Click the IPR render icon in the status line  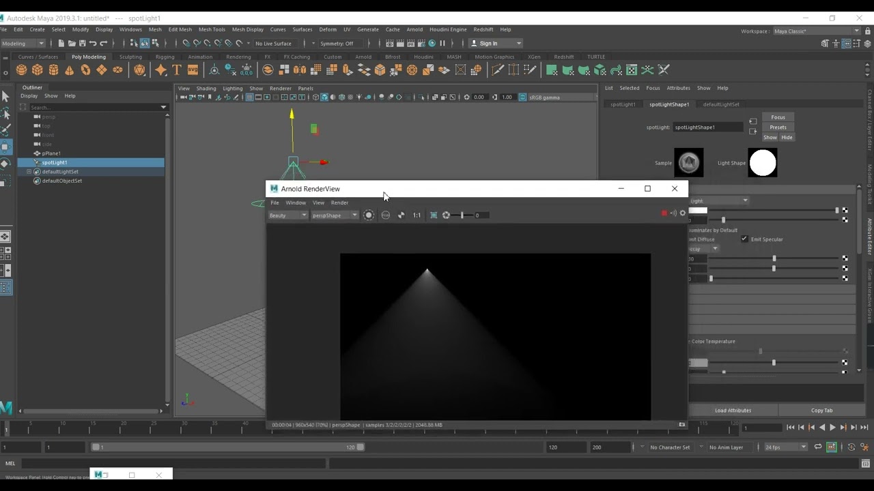[410, 43]
